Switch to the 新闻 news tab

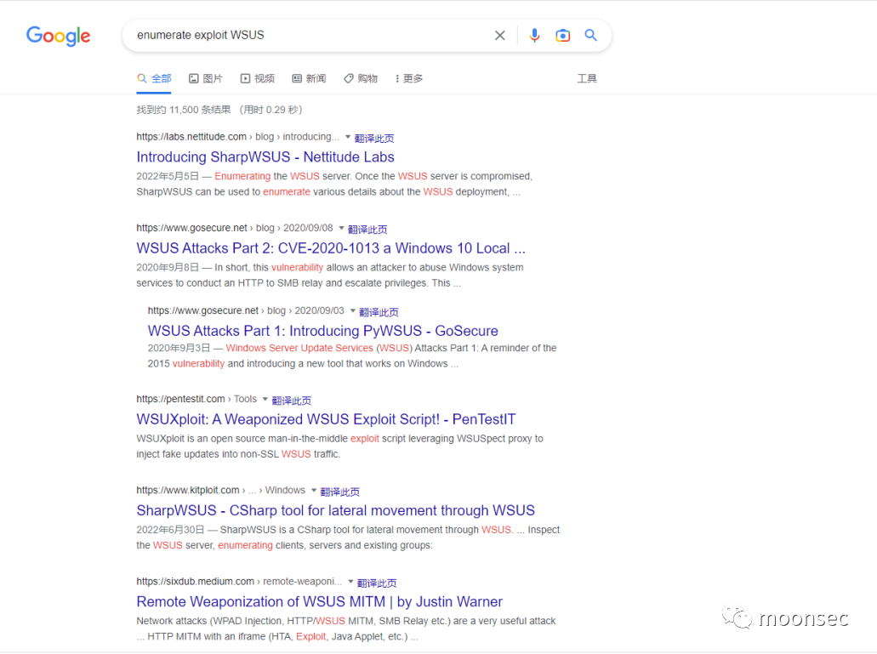[x=310, y=78]
